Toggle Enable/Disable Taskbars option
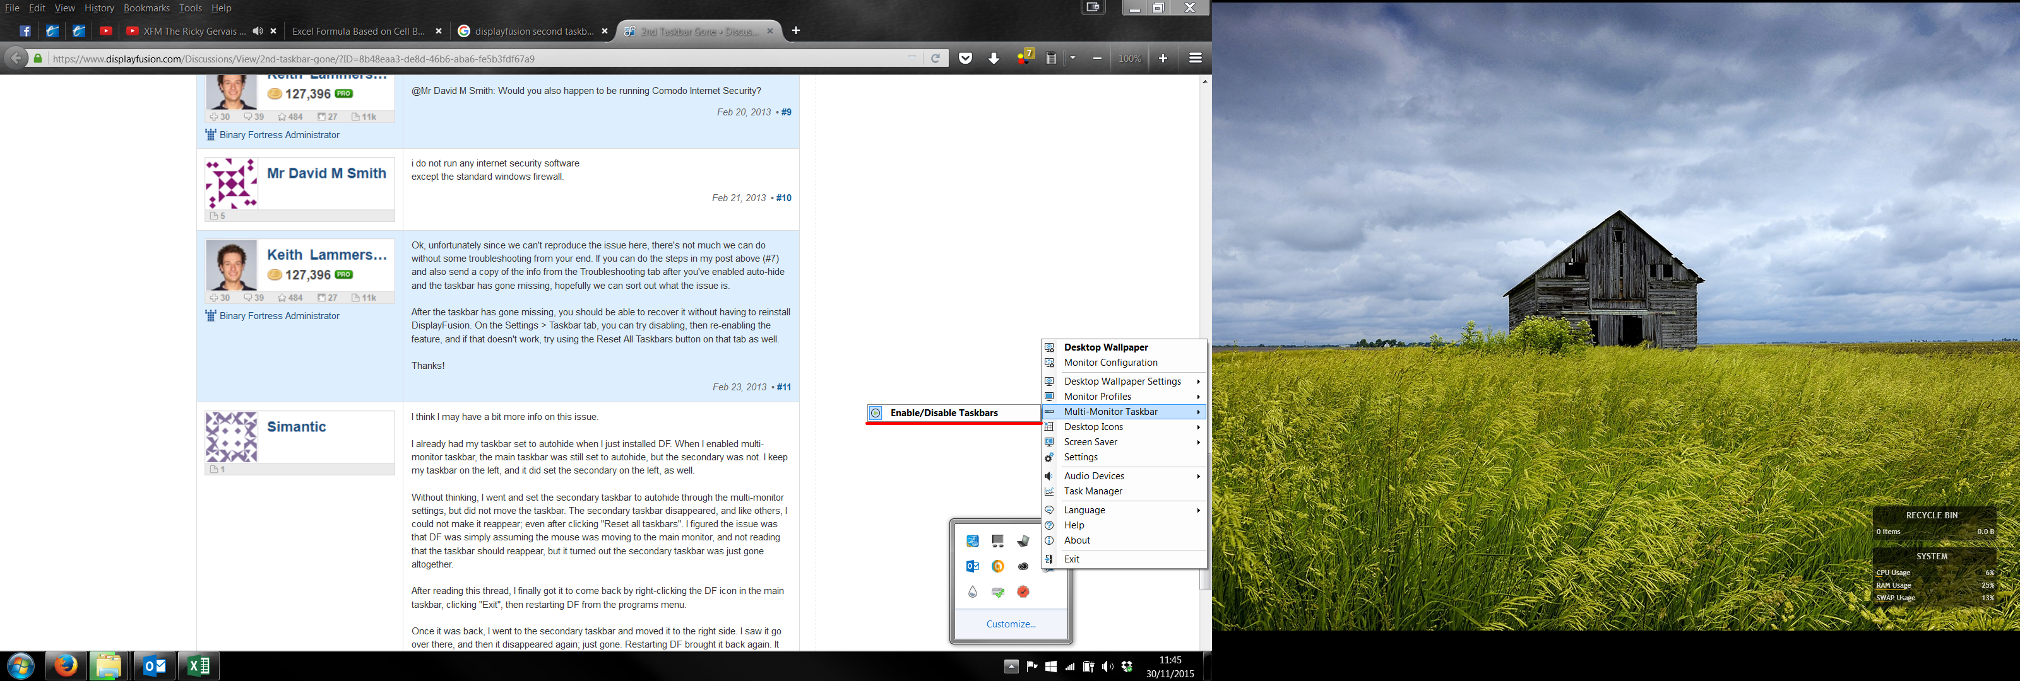 click(x=943, y=413)
